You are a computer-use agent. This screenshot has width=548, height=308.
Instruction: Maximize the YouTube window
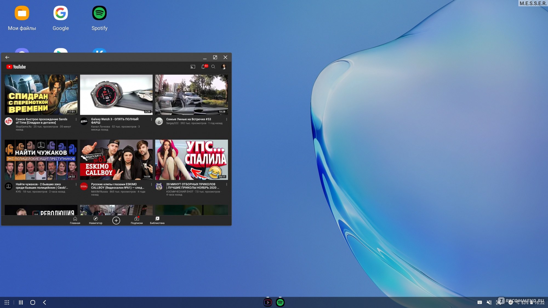pos(215,57)
